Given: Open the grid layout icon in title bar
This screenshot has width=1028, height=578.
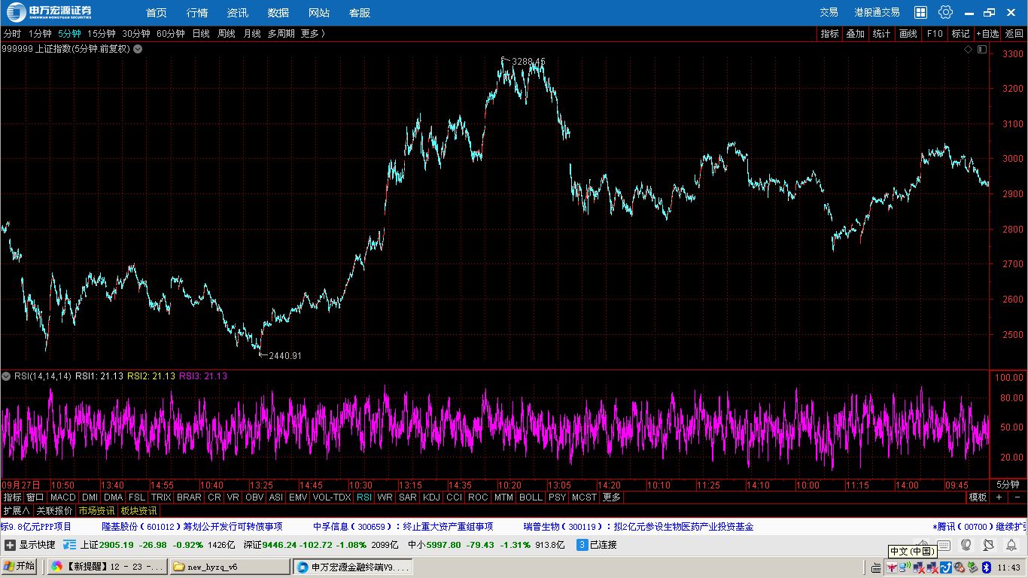Looking at the screenshot, I should 920,12.
